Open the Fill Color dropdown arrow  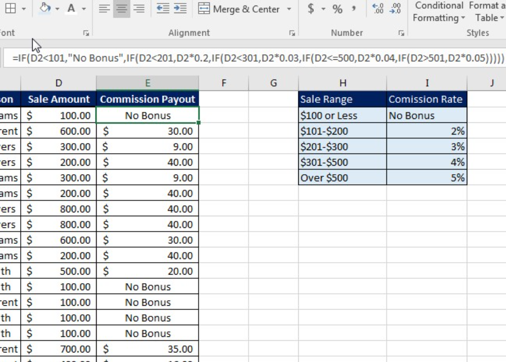[x=57, y=9]
